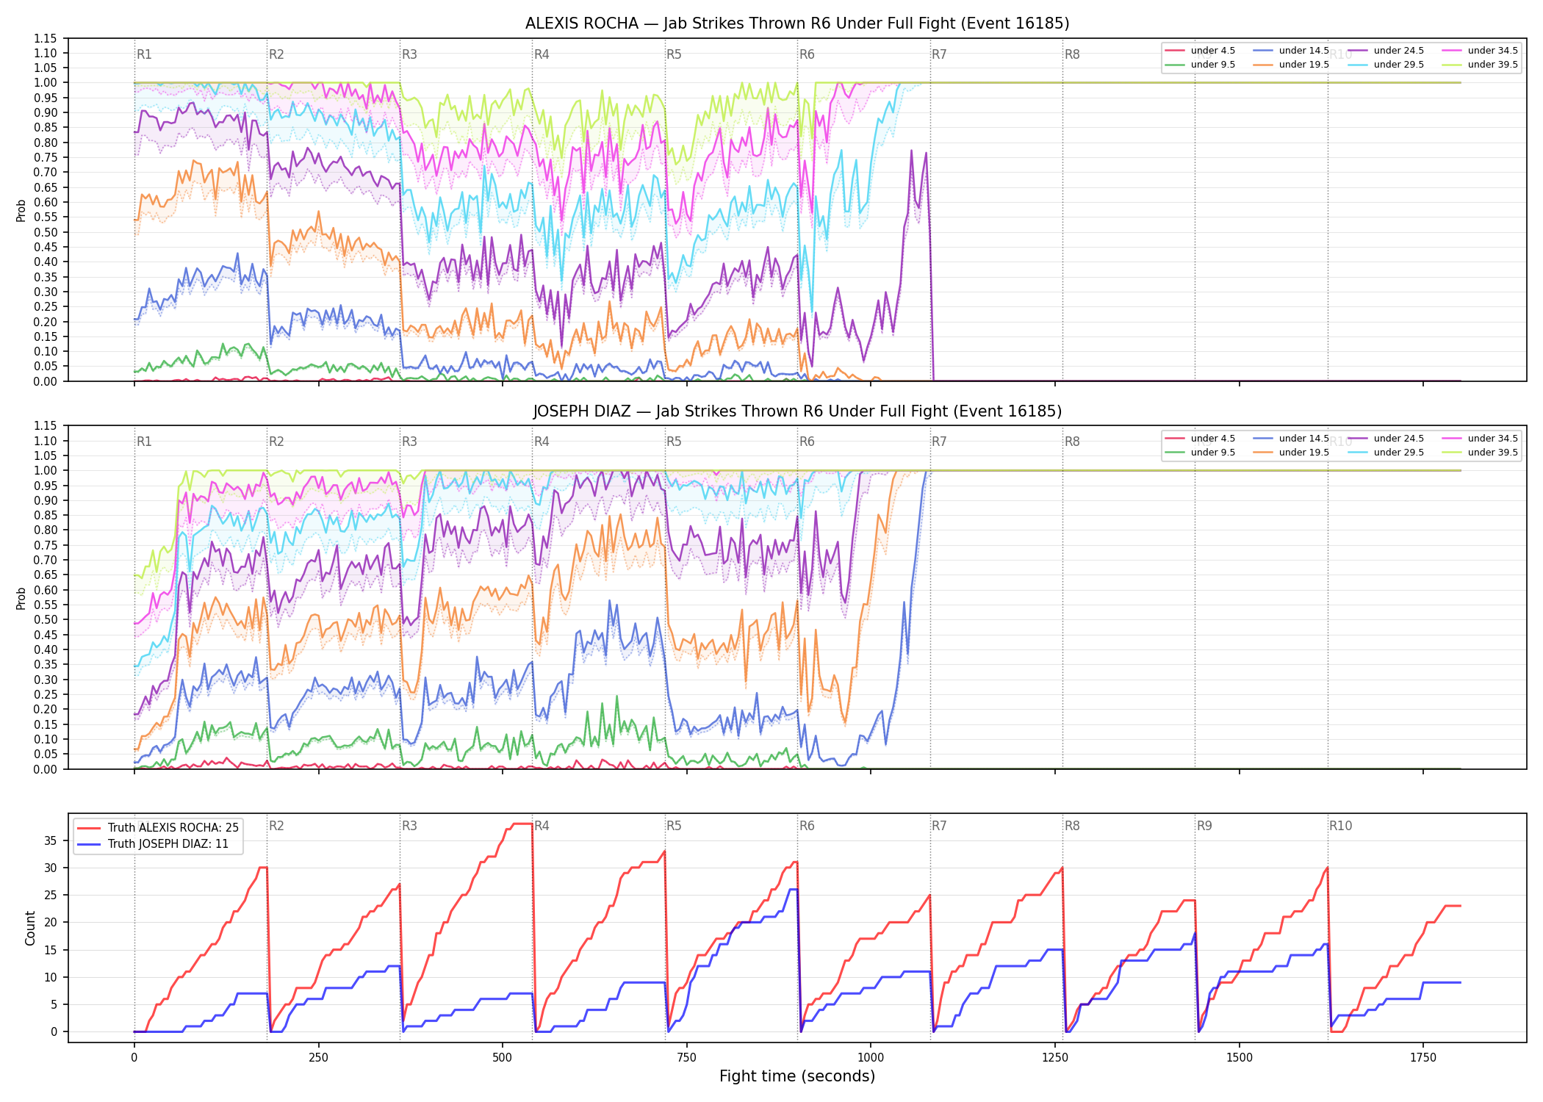Viewport: 1543px width, 1102px height.
Task: Select the R1 round label in Diaz chart
Action: click(x=144, y=442)
